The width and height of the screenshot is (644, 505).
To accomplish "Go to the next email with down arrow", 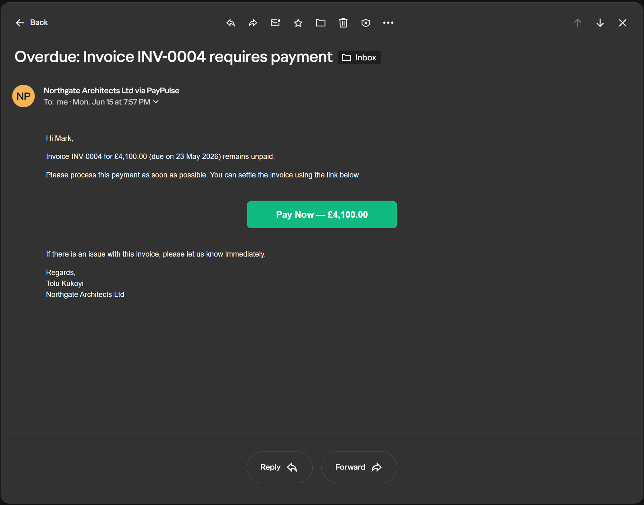I will pyautogui.click(x=600, y=23).
